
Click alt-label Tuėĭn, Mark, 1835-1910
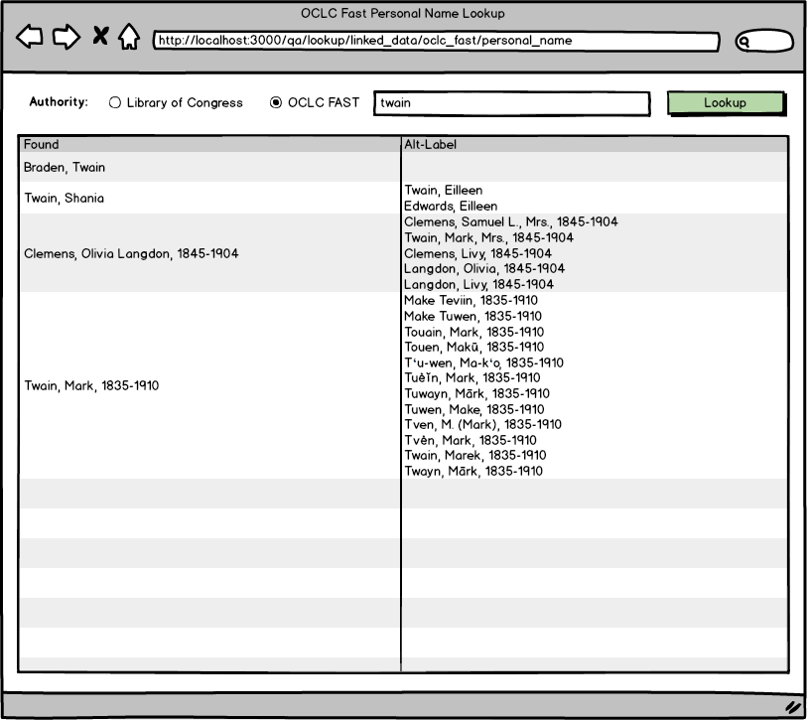pos(471,377)
